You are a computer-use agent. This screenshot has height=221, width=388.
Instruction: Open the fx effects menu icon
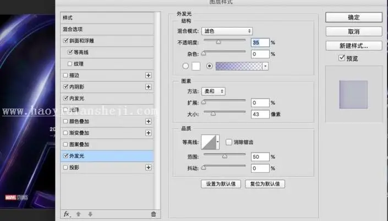tap(67, 214)
